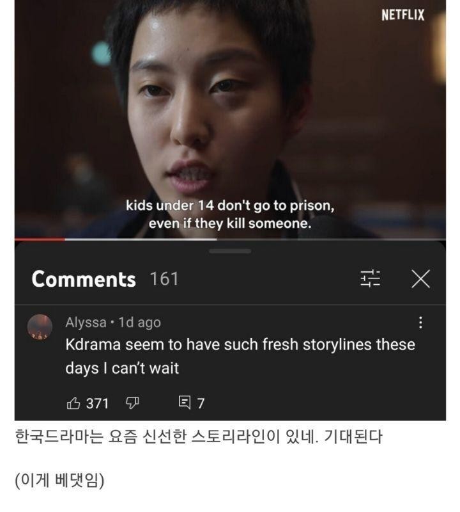This screenshot has height=512, width=460.
Task: Click the video subtitle text
Action: click(230, 214)
